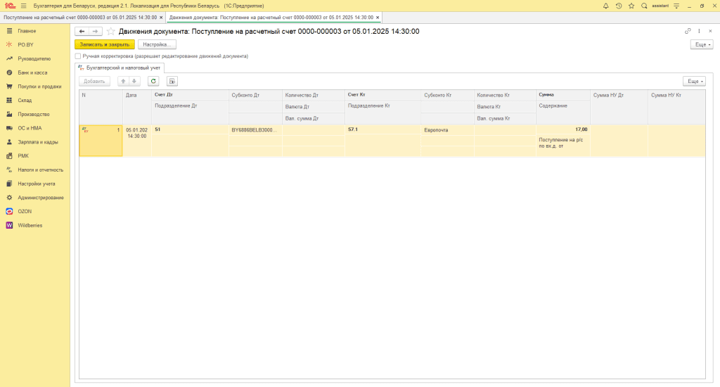Click the refresh icon in table toolbar

click(153, 81)
